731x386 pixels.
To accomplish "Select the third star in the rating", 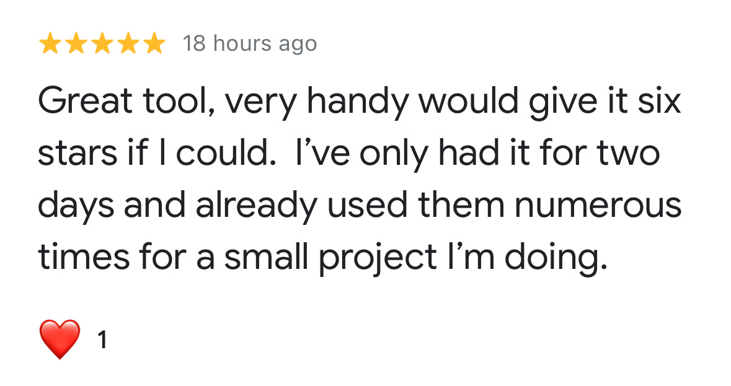I will [x=101, y=44].
